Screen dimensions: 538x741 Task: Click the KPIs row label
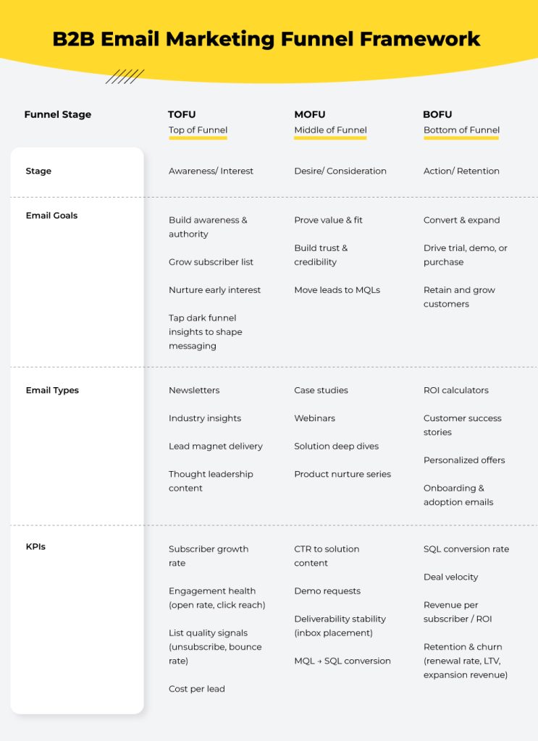pos(35,546)
